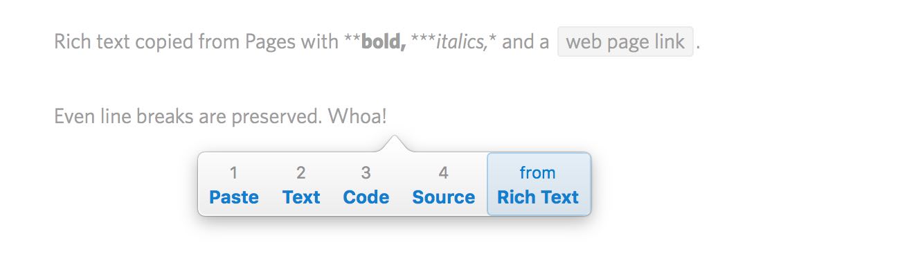Screen dimensions: 900x263
Task: Select the Text paste option
Action: coord(301,185)
